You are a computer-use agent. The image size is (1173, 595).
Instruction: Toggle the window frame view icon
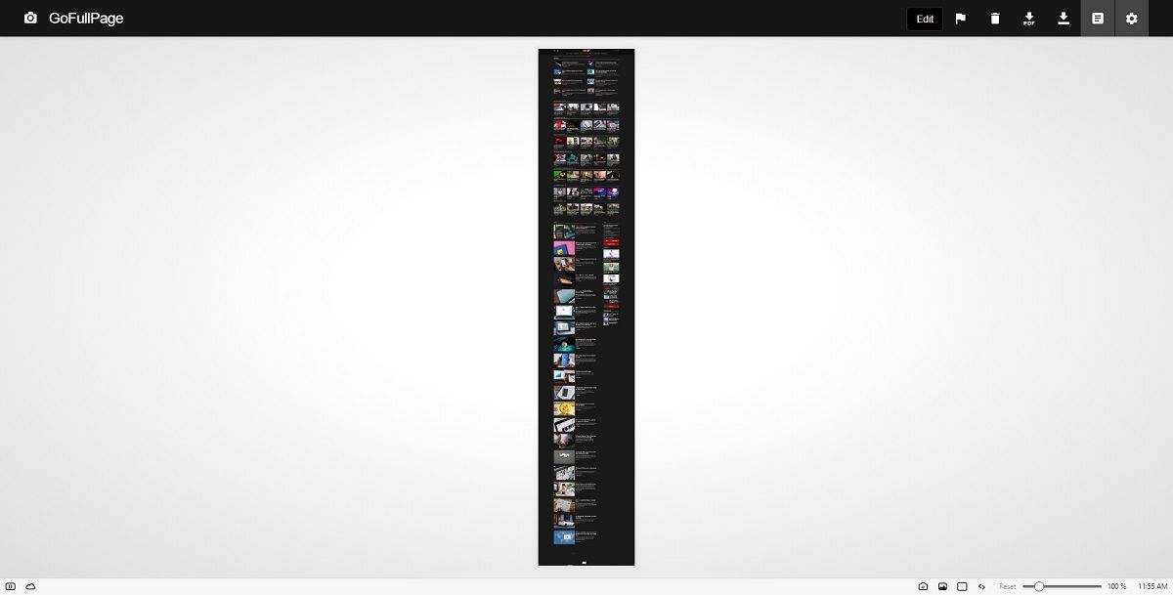pyautogui.click(x=963, y=586)
